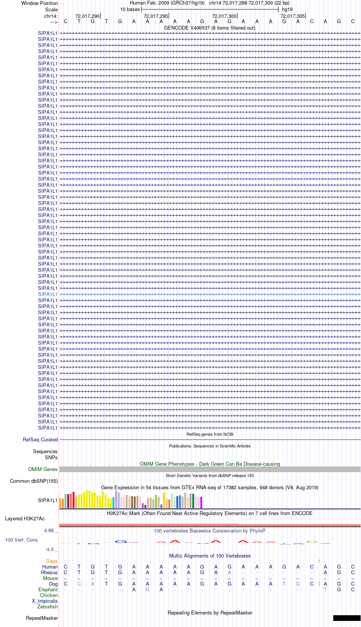Click the Common dbSNP(155) track label
The image size is (361, 627).
click(34, 481)
